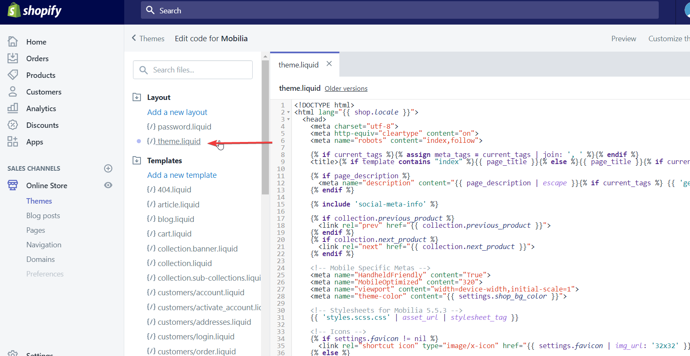Click the Orders inbox icon

[13, 58]
